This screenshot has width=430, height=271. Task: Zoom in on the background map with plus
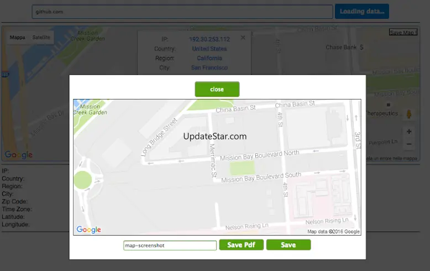point(409,132)
